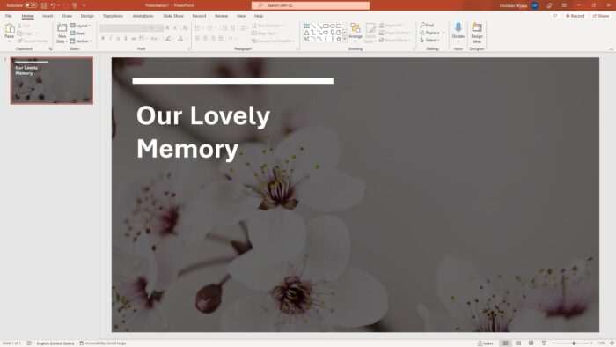Expand the Select dropdown in Editing group
Image resolution: width=616 pixels, height=347 pixels.
coord(429,41)
